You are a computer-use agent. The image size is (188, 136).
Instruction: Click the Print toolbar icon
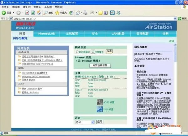(x=85, y=13)
